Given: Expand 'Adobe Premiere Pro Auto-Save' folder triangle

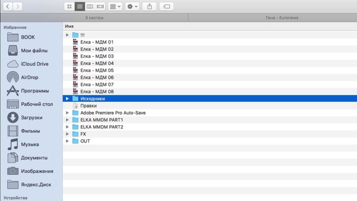Looking at the screenshot, I should pyautogui.click(x=67, y=113).
